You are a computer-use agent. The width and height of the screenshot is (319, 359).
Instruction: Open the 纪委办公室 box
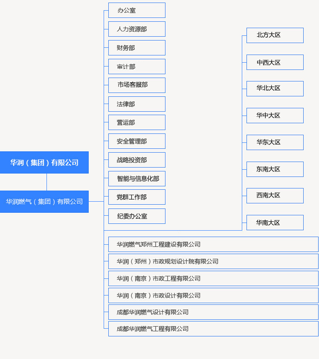coord(137,216)
